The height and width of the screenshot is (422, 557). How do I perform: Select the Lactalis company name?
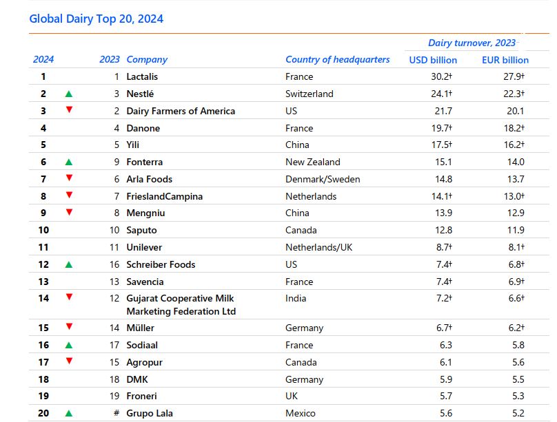pyautogui.click(x=142, y=76)
